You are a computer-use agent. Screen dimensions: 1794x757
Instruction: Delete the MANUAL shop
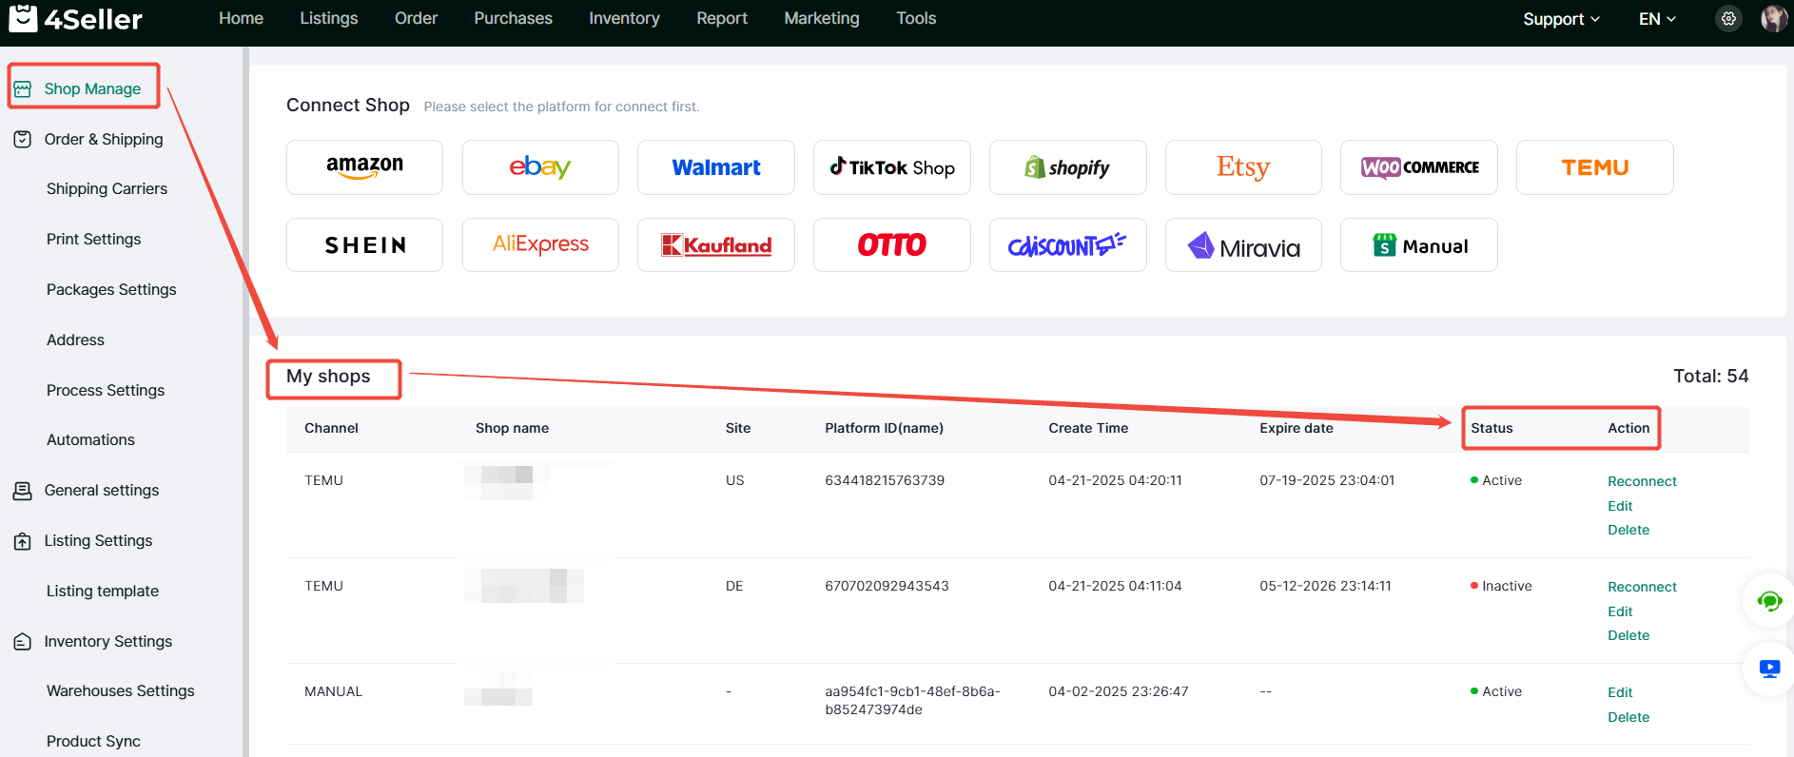click(1628, 717)
